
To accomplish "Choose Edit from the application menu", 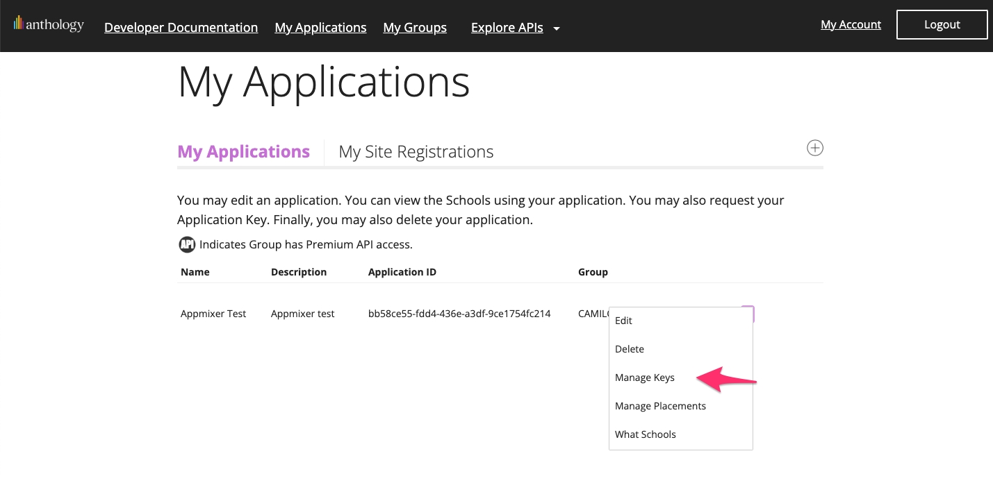I will tap(623, 321).
